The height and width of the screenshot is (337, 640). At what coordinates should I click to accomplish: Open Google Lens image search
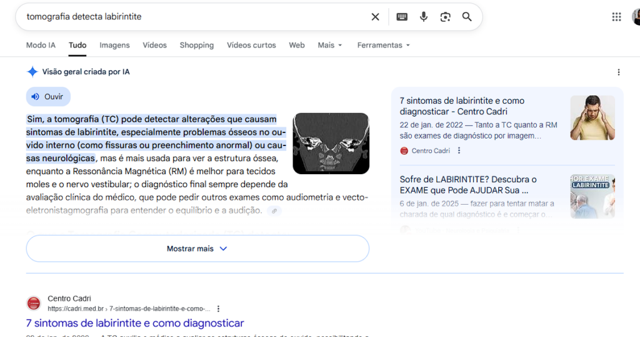click(x=445, y=17)
